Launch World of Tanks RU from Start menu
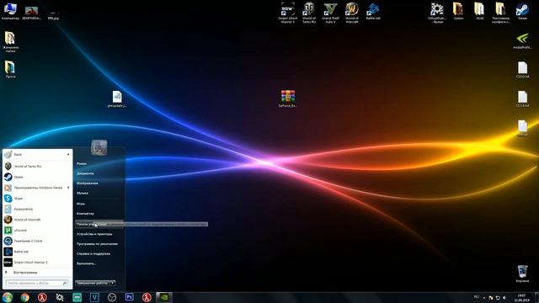 [x=37, y=167]
